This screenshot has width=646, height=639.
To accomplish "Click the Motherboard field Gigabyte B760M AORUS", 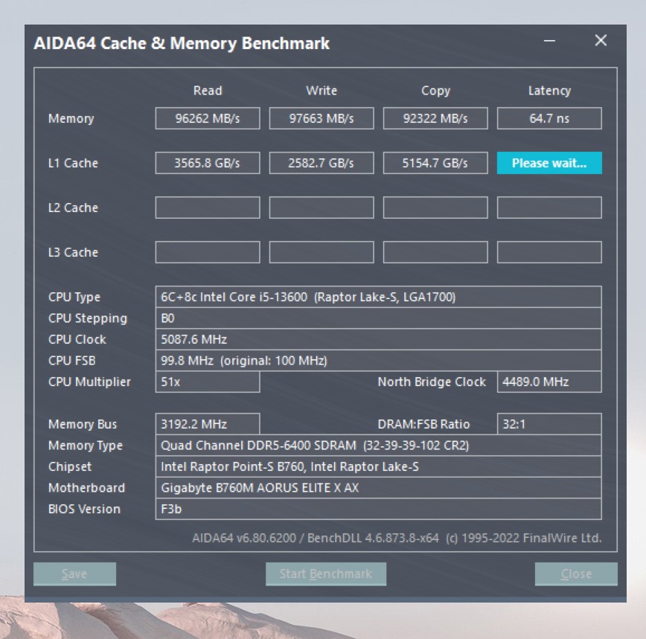I will [378, 488].
